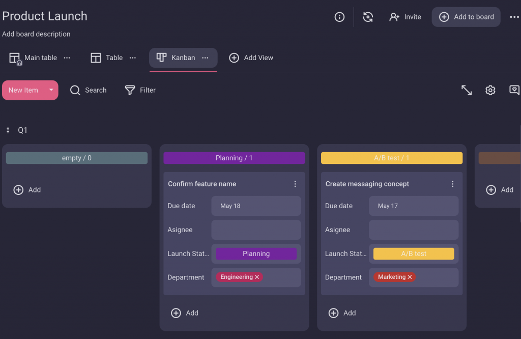
Task: Remove the Marketing department tag
Action: point(410,277)
